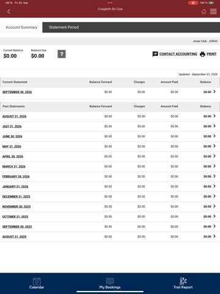
Task: Open February 28, 2026 statement
Action: pyautogui.click(x=16, y=176)
